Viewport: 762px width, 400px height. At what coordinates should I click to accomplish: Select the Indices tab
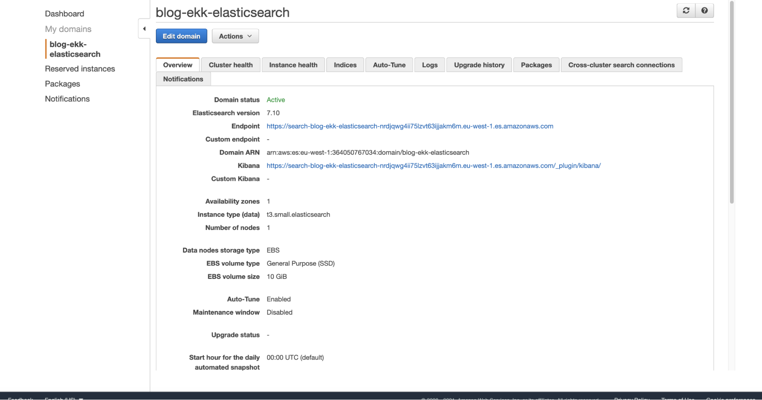(x=345, y=65)
